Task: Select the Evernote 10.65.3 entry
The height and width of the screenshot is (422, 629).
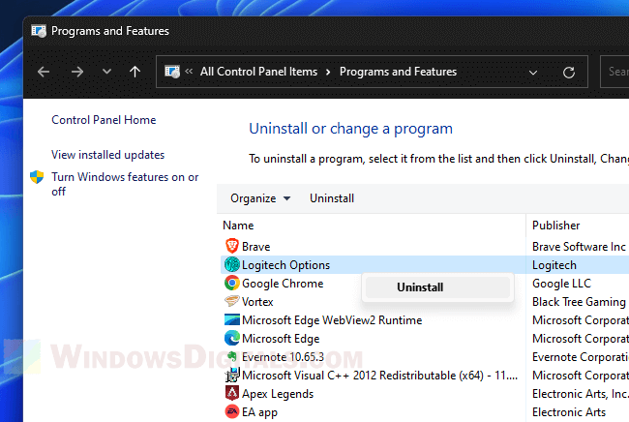Action: click(x=283, y=357)
